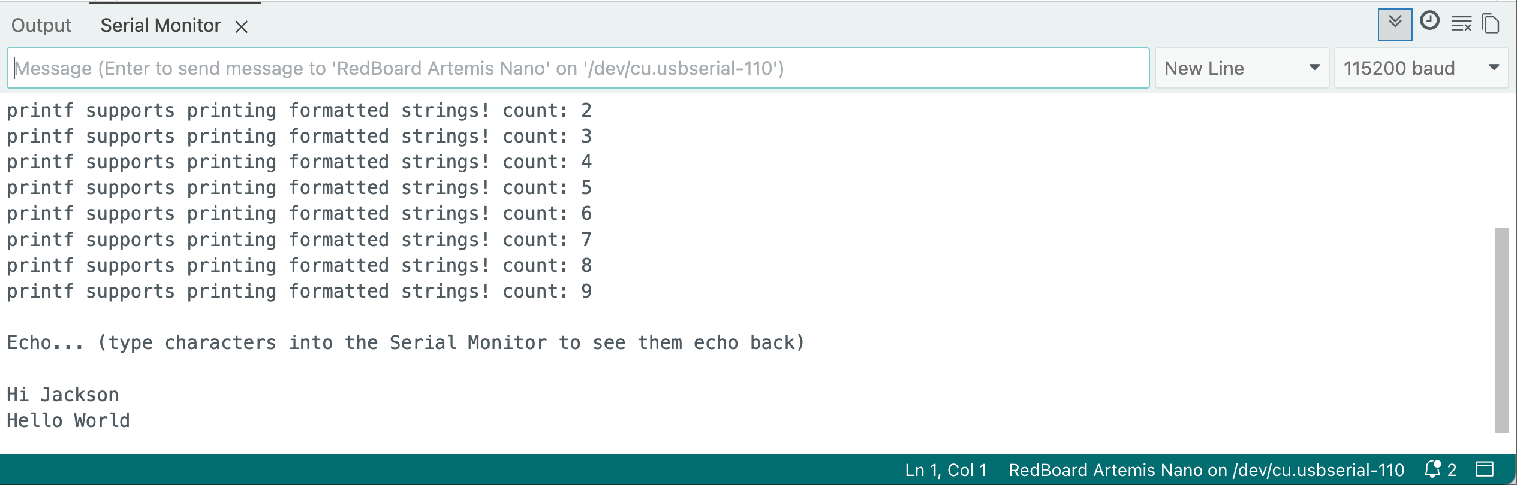Toggle timestamp display for serial output
1517x485 pixels.
[x=1430, y=23]
